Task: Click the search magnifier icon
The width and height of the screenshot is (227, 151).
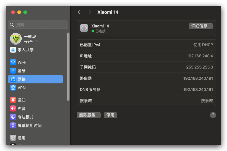Action: (x=12, y=25)
